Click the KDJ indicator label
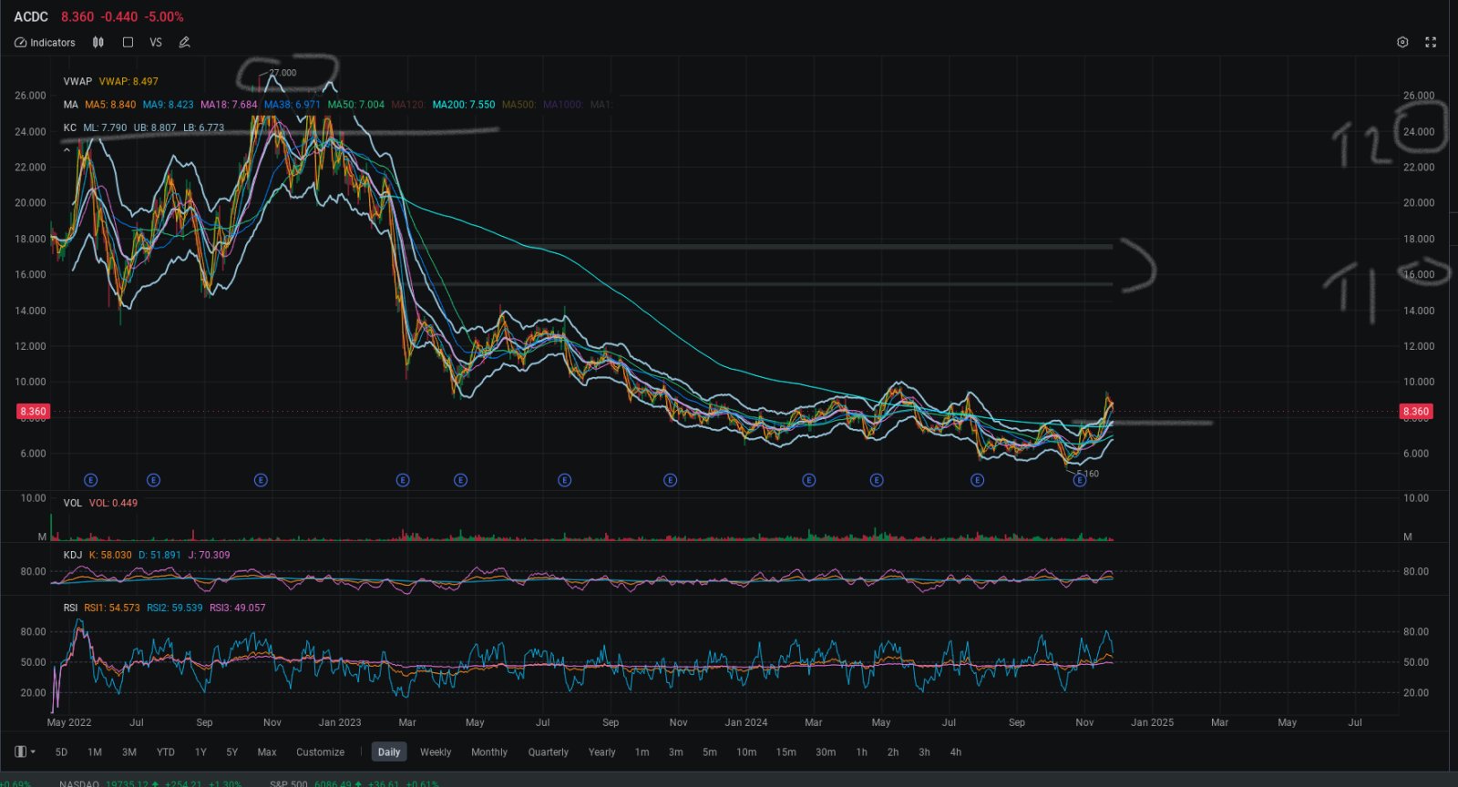The height and width of the screenshot is (787, 1458). coord(73,555)
